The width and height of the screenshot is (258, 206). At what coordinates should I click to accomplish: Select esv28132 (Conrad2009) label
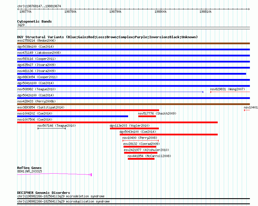pyautogui.click(x=141, y=144)
